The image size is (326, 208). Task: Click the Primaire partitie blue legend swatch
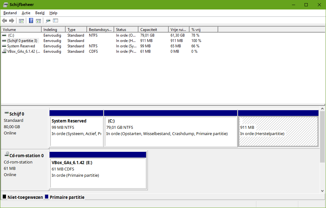(47, 197)
